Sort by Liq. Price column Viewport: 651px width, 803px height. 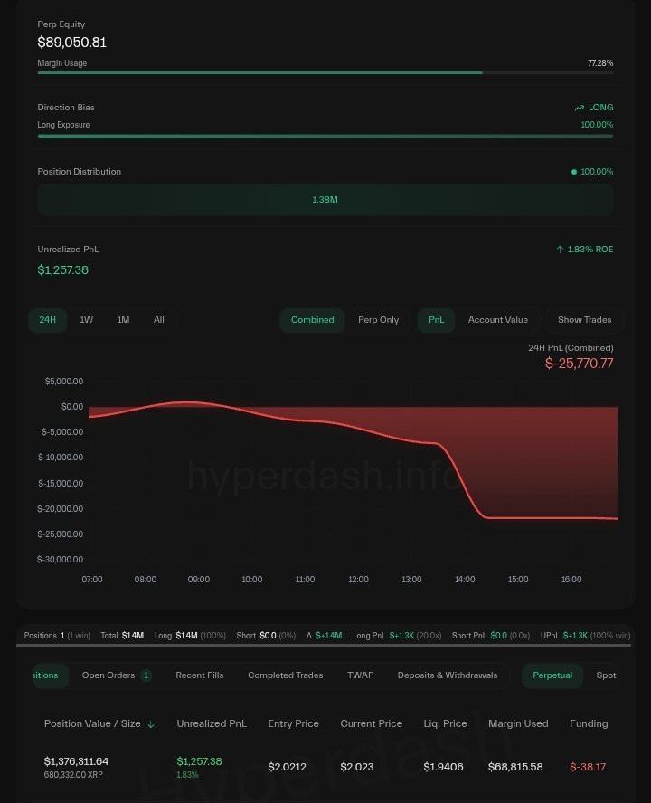445,723
